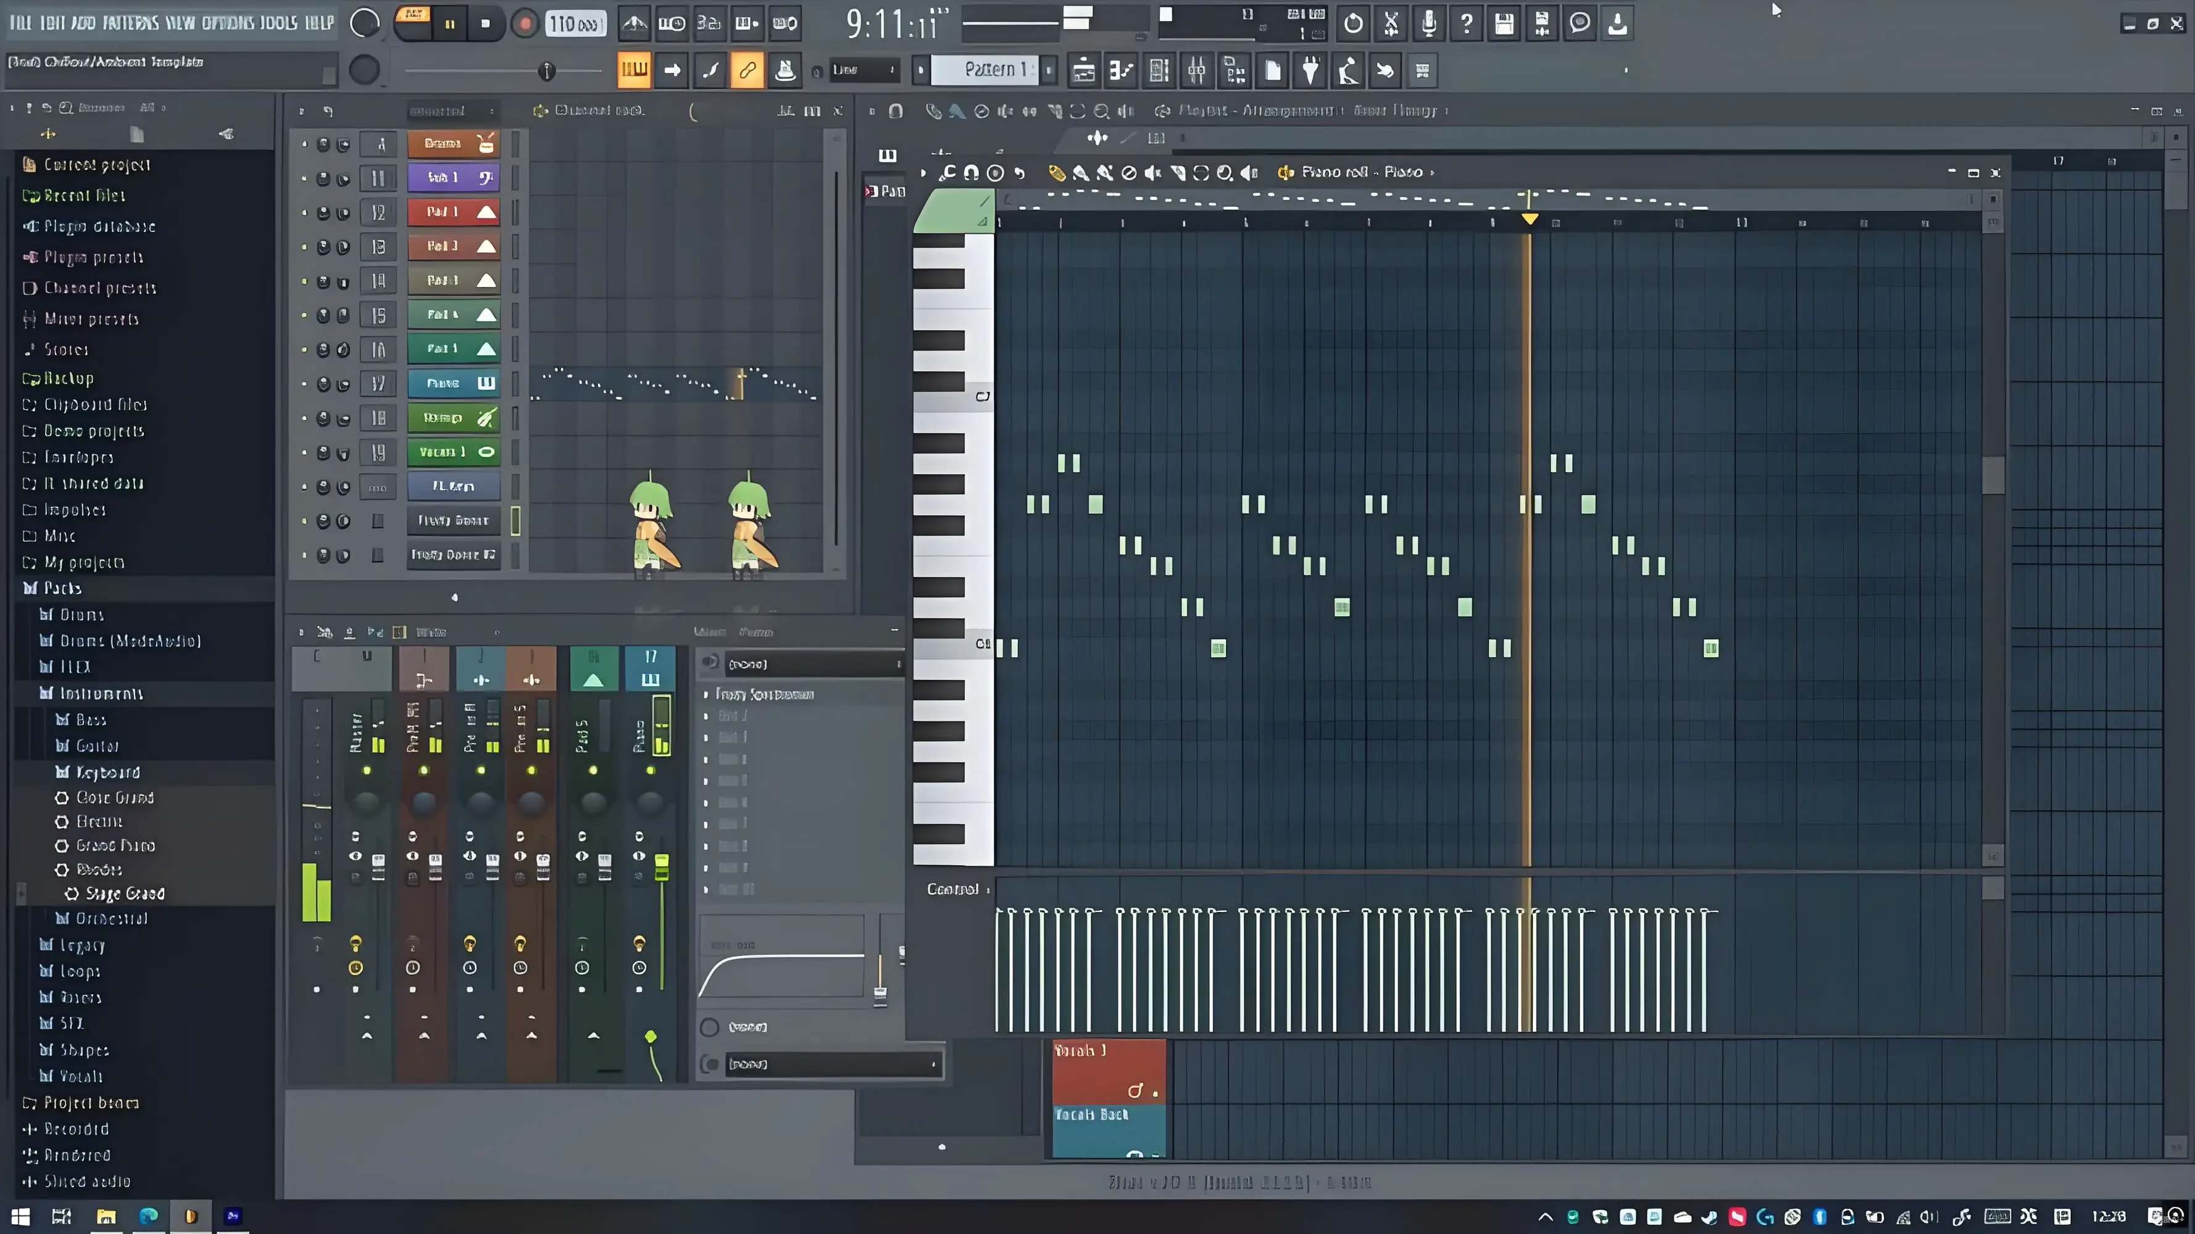Select the Draw pencil tool in piano roll

pos(1057,173)
